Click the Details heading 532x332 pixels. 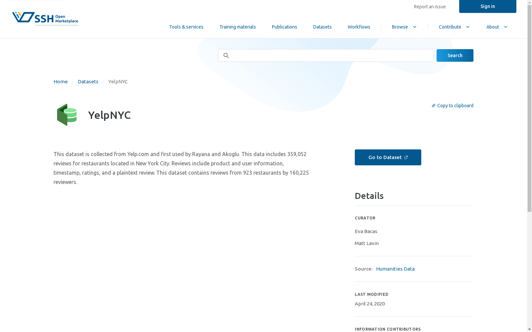click(x=369, y=196)
